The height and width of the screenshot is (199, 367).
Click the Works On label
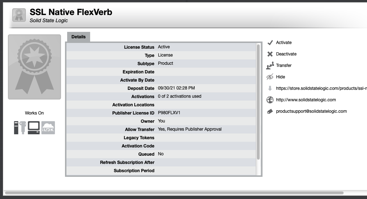[34, 113]
